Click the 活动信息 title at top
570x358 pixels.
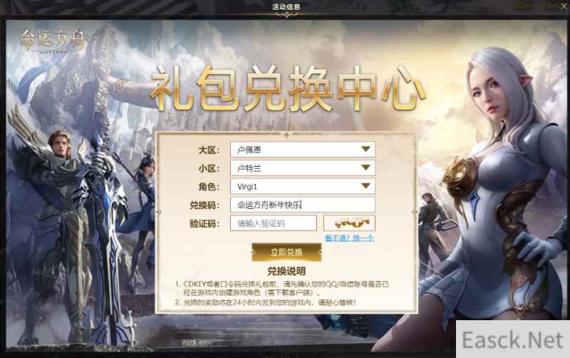(x=286, y=6)
